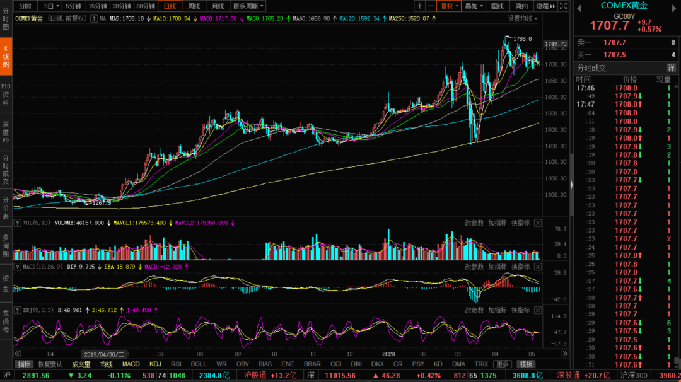
Task: Open 5日 period dropdown
Action: (51, 6)
